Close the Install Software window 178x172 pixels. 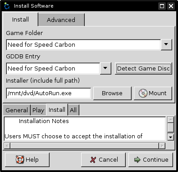[x=171, y=6]
